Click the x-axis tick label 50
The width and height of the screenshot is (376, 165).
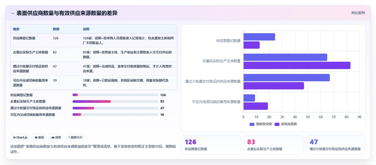tap(308, 117)
